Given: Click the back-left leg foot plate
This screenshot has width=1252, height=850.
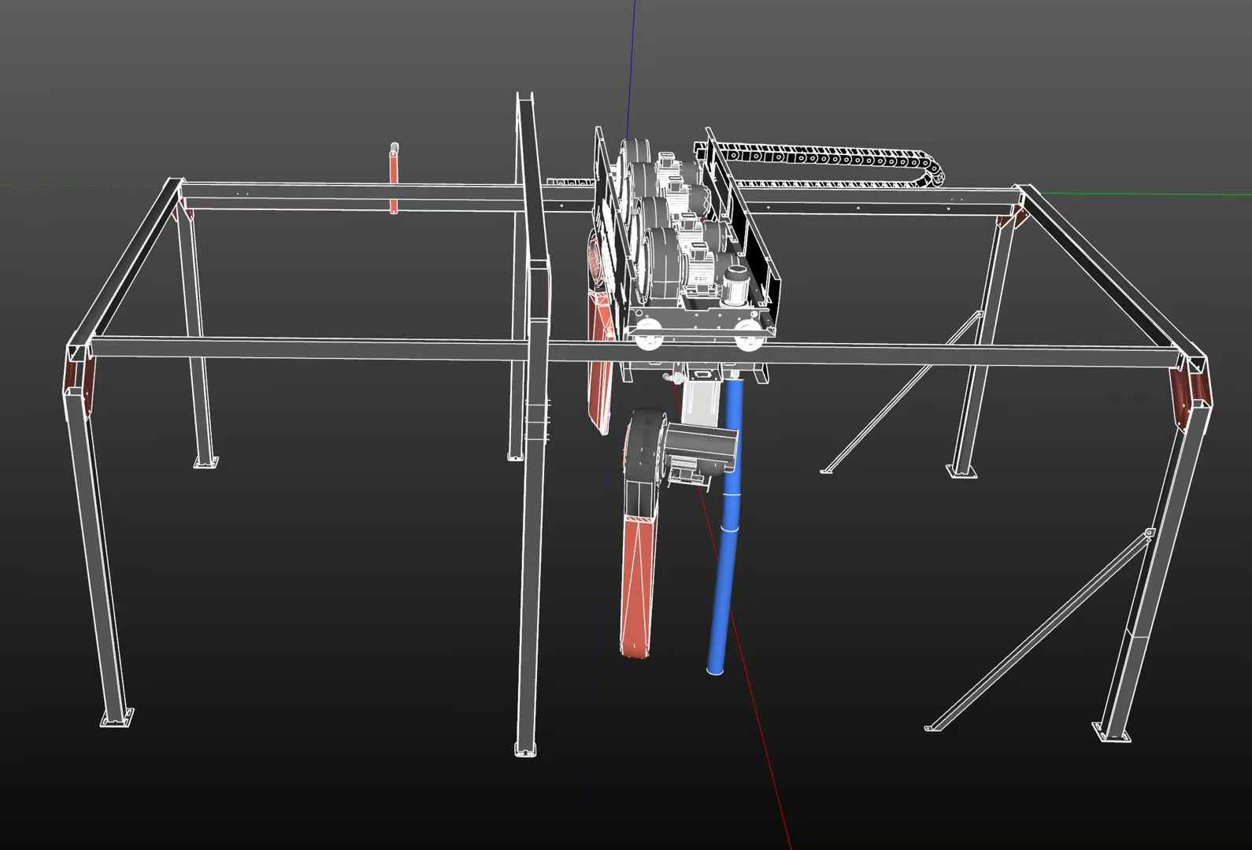Looking at the screenshot, I should tap(206, 462).
